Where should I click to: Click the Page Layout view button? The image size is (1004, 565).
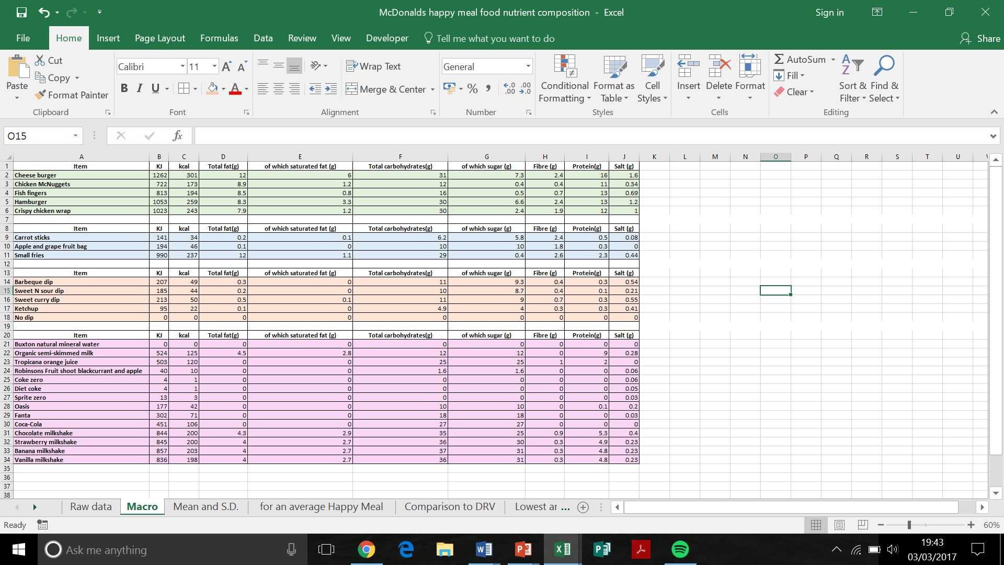tap(839, 525)
